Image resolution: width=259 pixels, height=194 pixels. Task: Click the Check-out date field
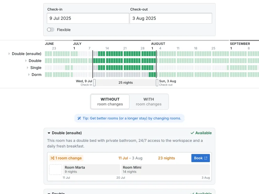coord(171,18)
